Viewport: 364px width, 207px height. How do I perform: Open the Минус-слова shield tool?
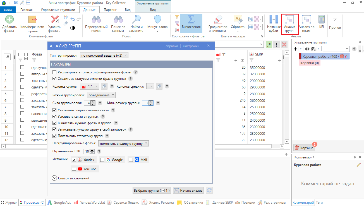tap(158, 20)
